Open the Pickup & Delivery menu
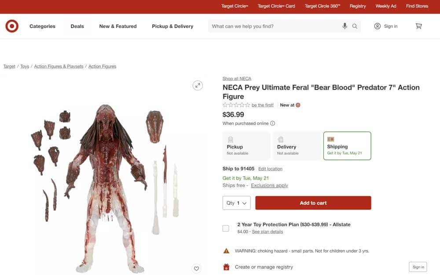 pyautogui.click(x=172, y=26)
